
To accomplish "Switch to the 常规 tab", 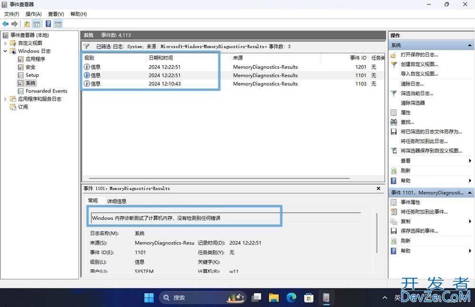I will [x=93, y=200].
